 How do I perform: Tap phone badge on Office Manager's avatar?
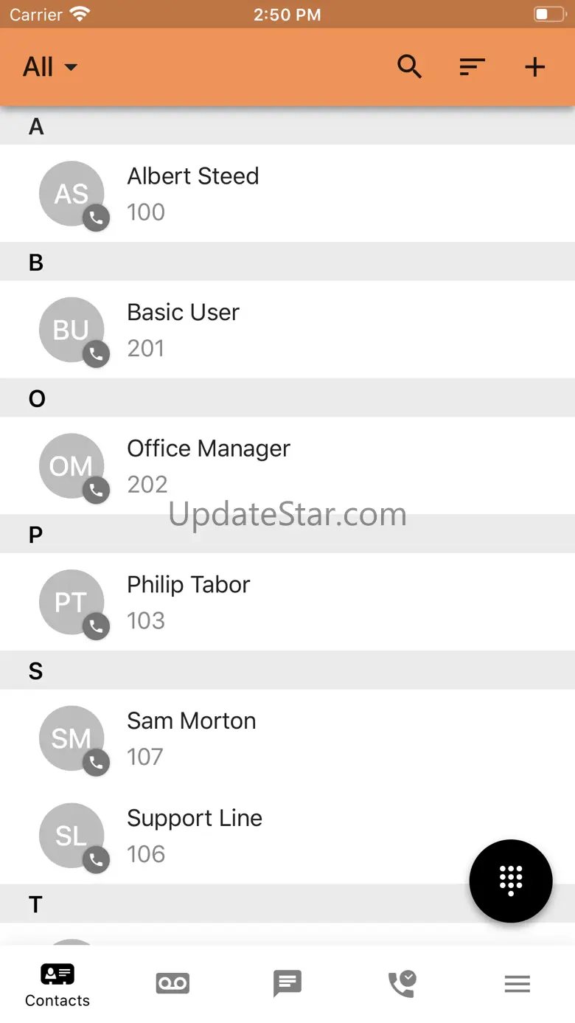(x=96, y=490)
